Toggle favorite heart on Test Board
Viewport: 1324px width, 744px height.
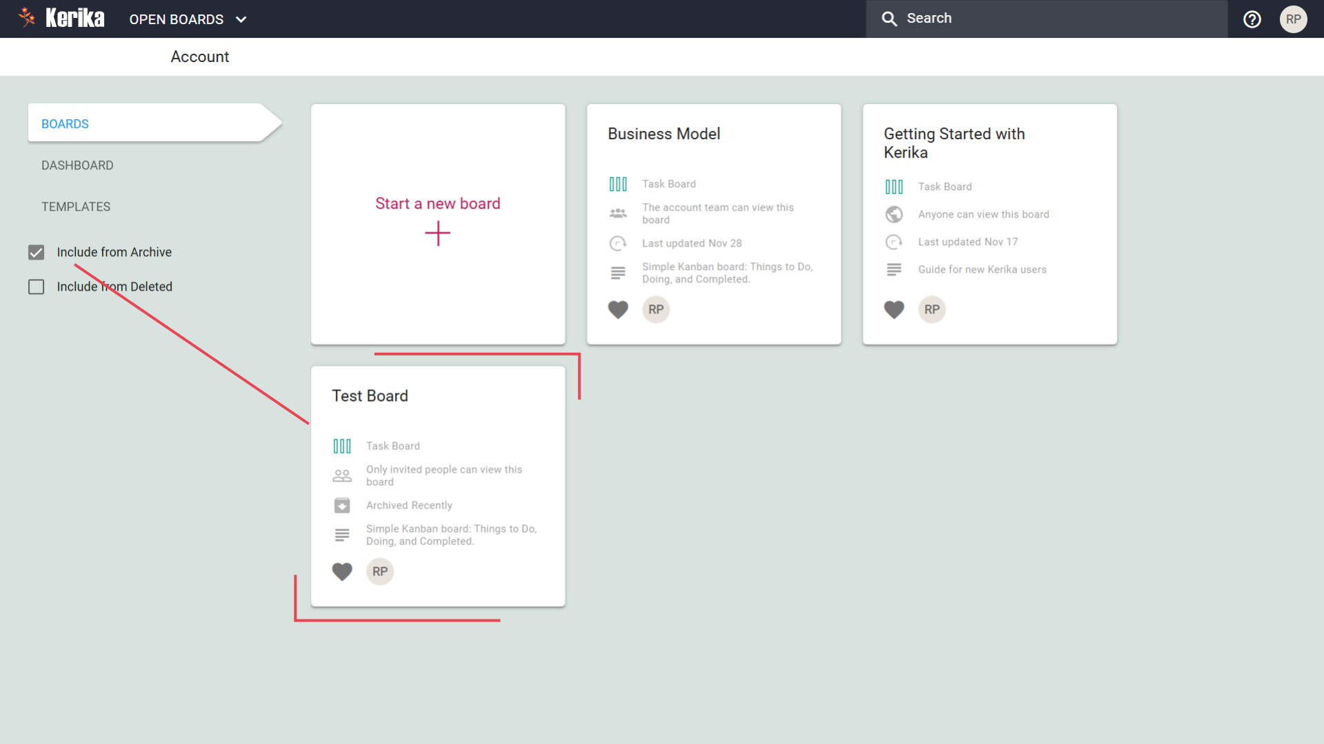point(342,572)
